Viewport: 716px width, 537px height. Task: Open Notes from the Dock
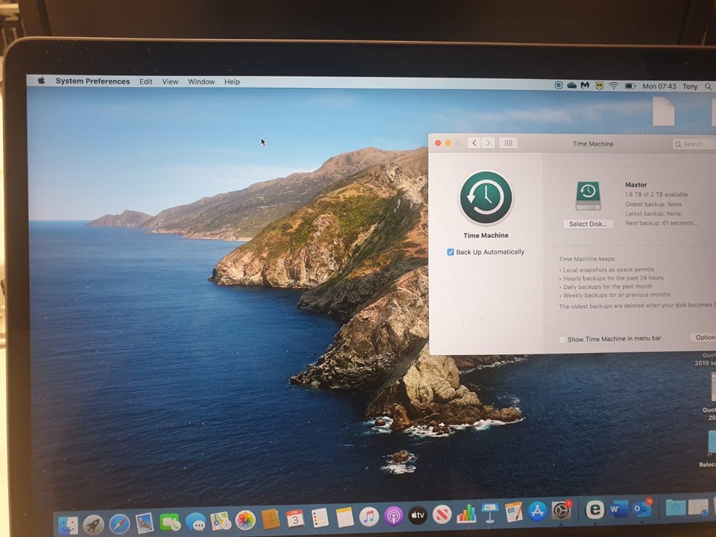point(345,518)
